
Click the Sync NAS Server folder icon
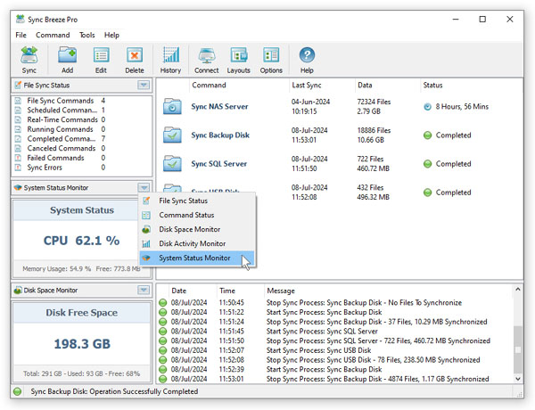(x=172, y=106)
